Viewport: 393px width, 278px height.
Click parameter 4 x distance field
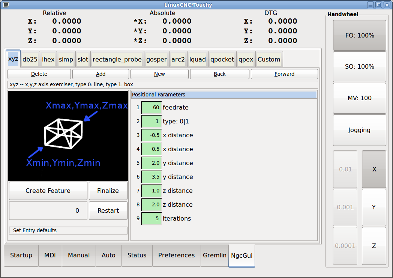click(151, 149)
